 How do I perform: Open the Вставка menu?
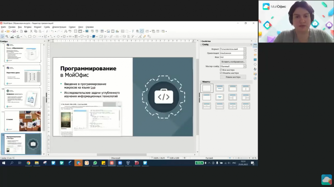point(28,27)
